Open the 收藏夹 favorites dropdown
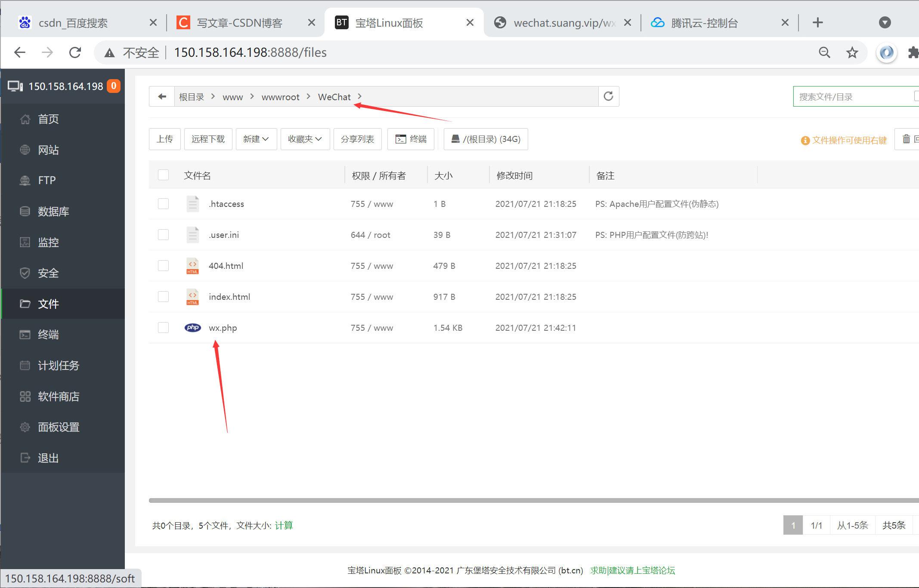The image size is (919, 588). [305, 139]
